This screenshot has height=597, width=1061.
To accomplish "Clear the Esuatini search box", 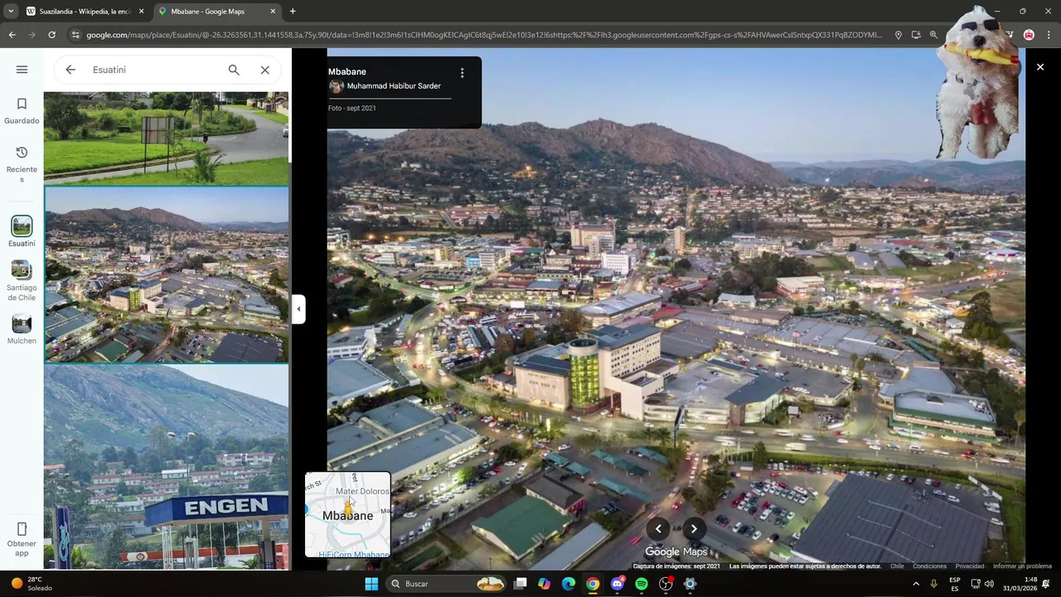I will coord(265,70).
